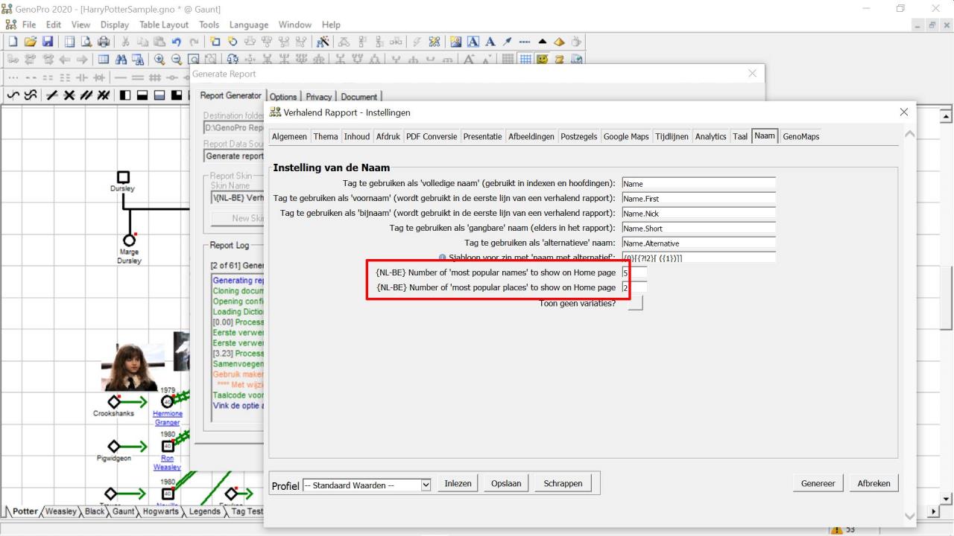Viewport: 954px width, 536px height.
Task: Click the settings dialog scroll down arrow
Action: coord(909,515)
